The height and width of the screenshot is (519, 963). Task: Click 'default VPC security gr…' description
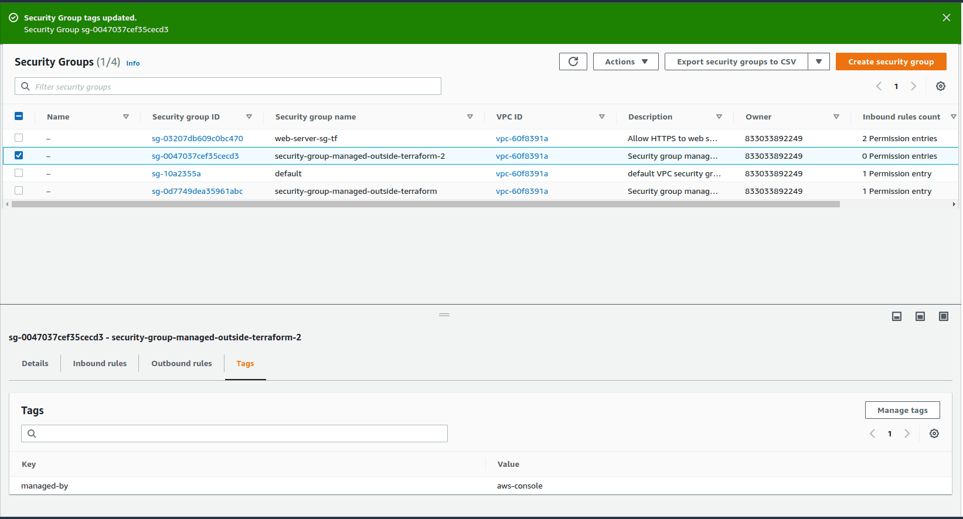(674, 173)
